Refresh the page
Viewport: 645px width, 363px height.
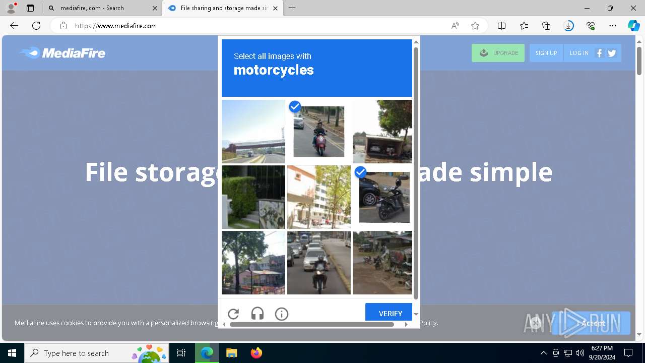(x=36, y=26)
